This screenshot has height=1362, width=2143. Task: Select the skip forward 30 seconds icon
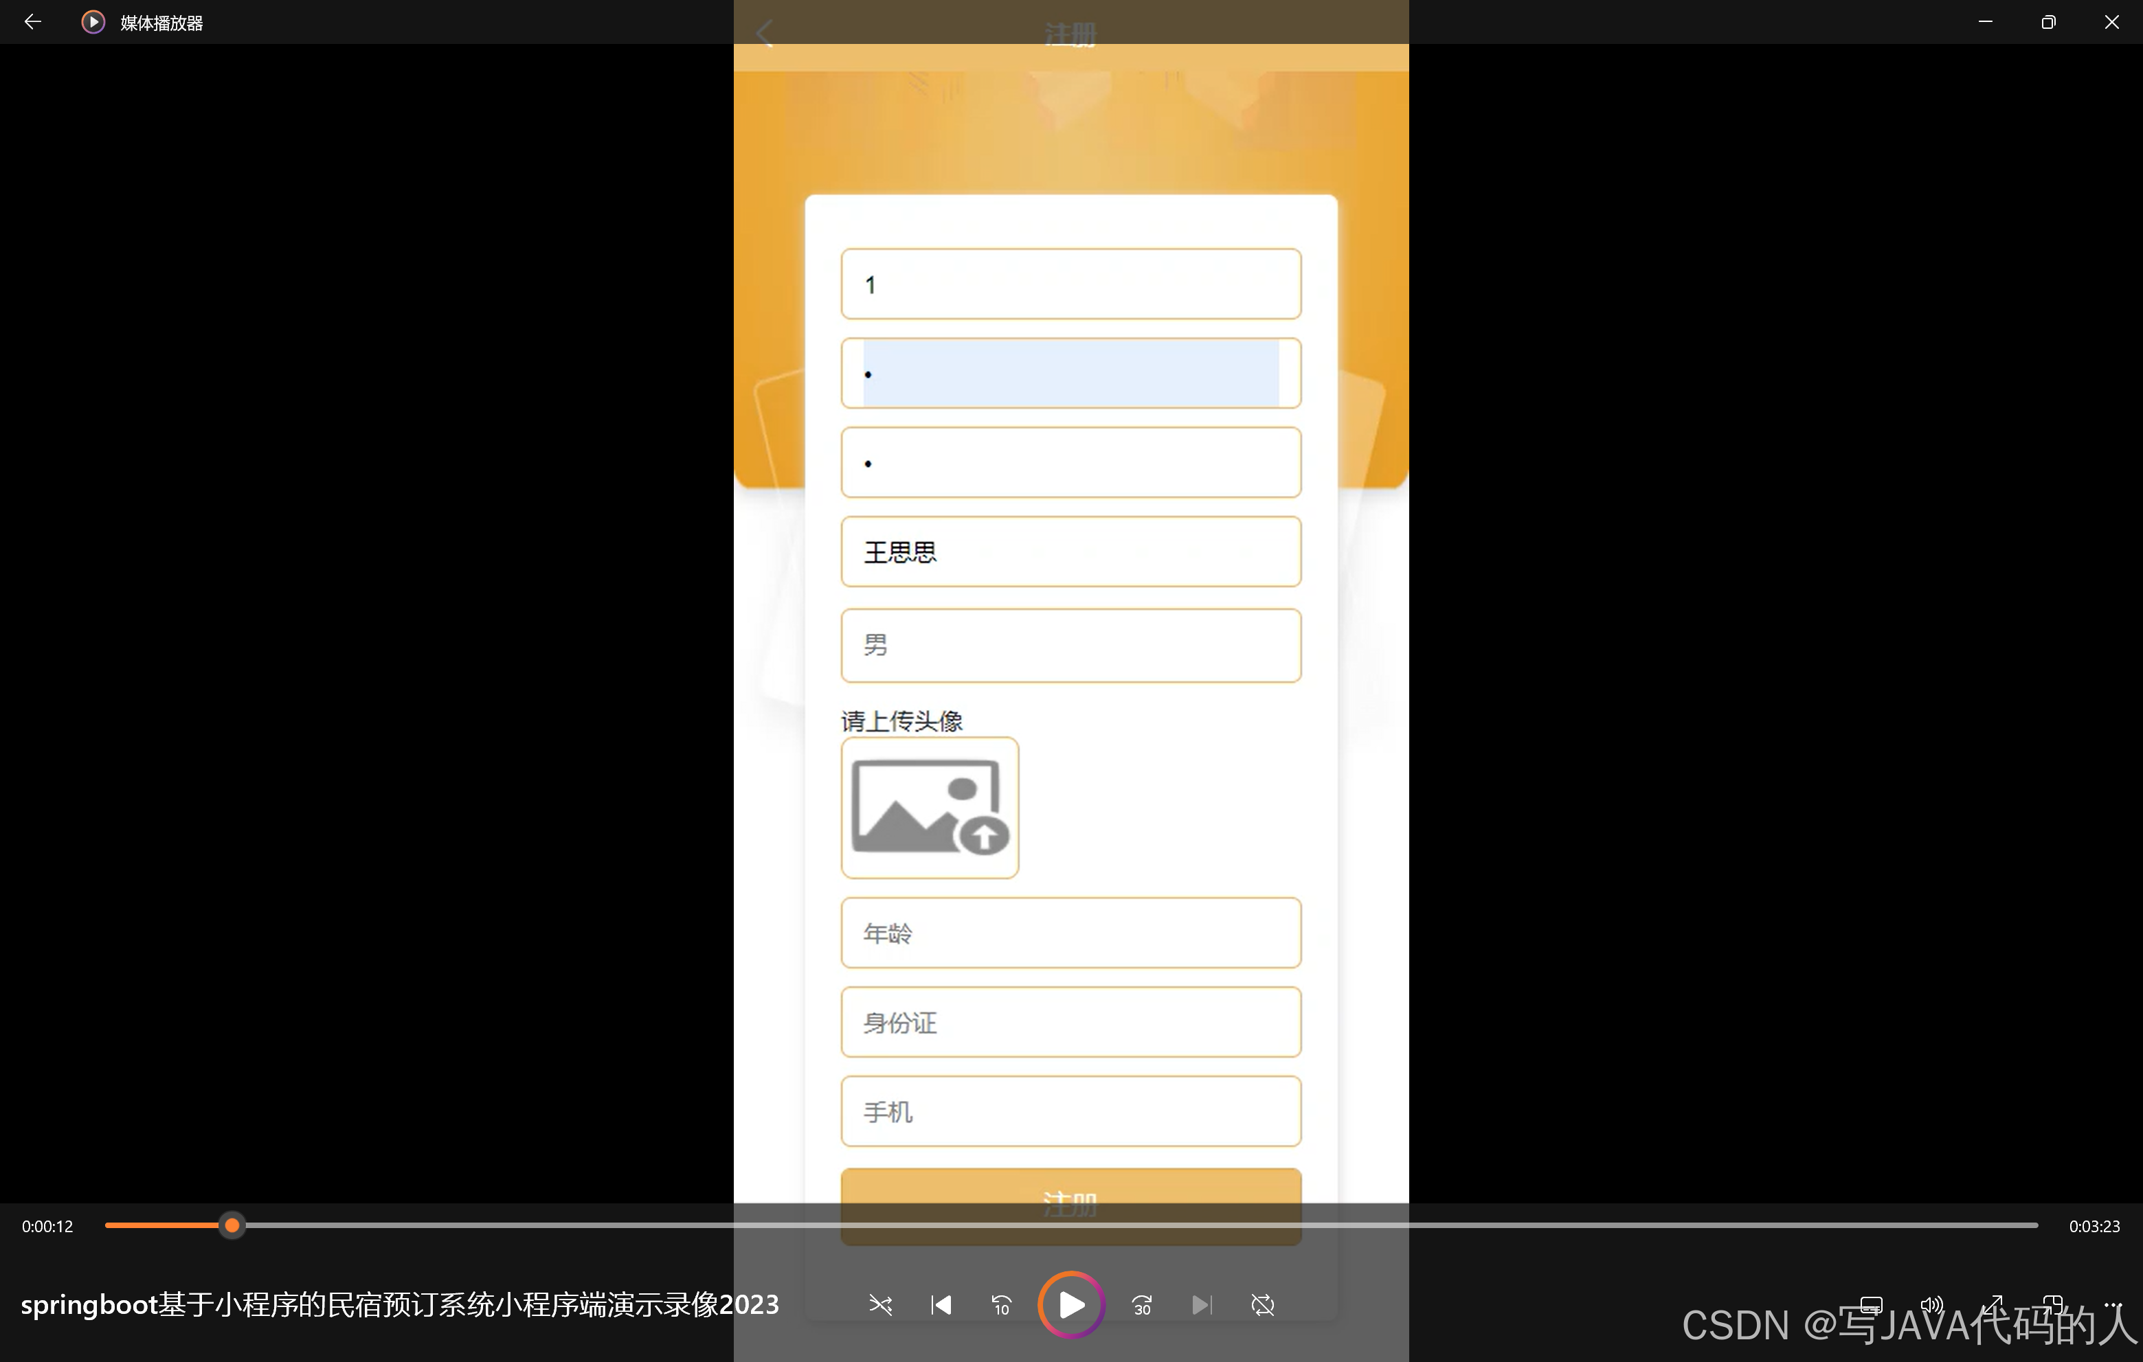(x=1141, y=1305)
